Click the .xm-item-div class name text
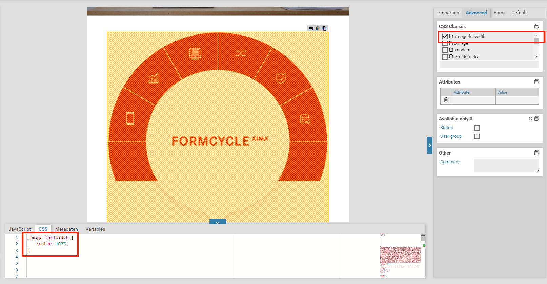This screenshot has height=284, width=547. pos(466,57)
